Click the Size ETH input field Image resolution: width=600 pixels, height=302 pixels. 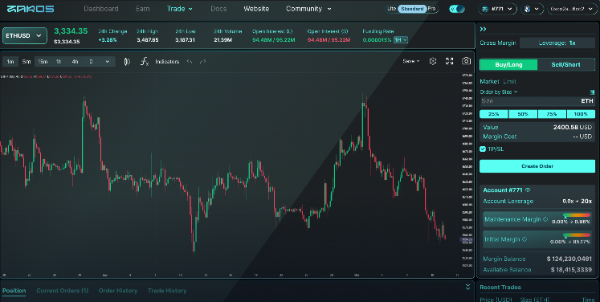pyautogui.click(x=537, y=101)
